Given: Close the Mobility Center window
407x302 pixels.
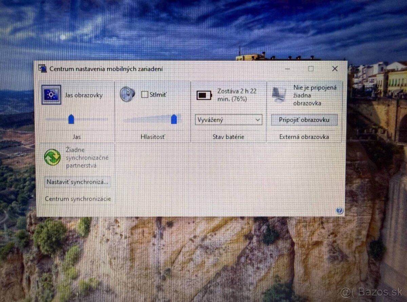Looking at the screenshot, I should point(335,69).
